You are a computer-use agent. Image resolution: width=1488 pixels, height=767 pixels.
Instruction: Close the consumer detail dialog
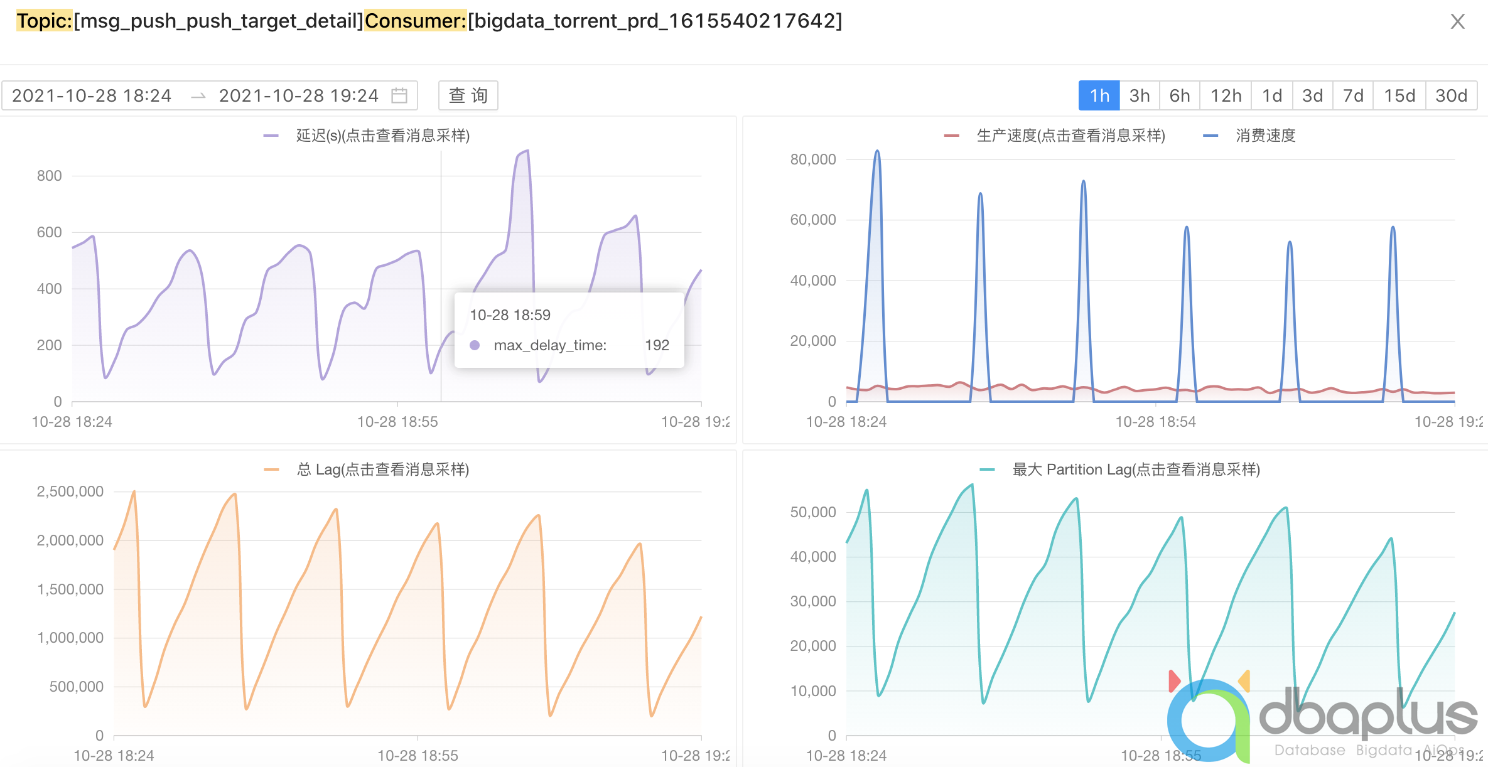(x=1457, y=21)
